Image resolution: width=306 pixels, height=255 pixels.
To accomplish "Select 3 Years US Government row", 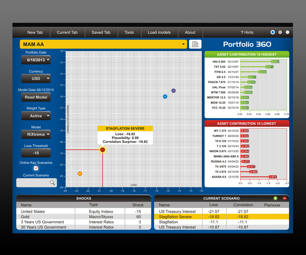I will tap(84, 222).
